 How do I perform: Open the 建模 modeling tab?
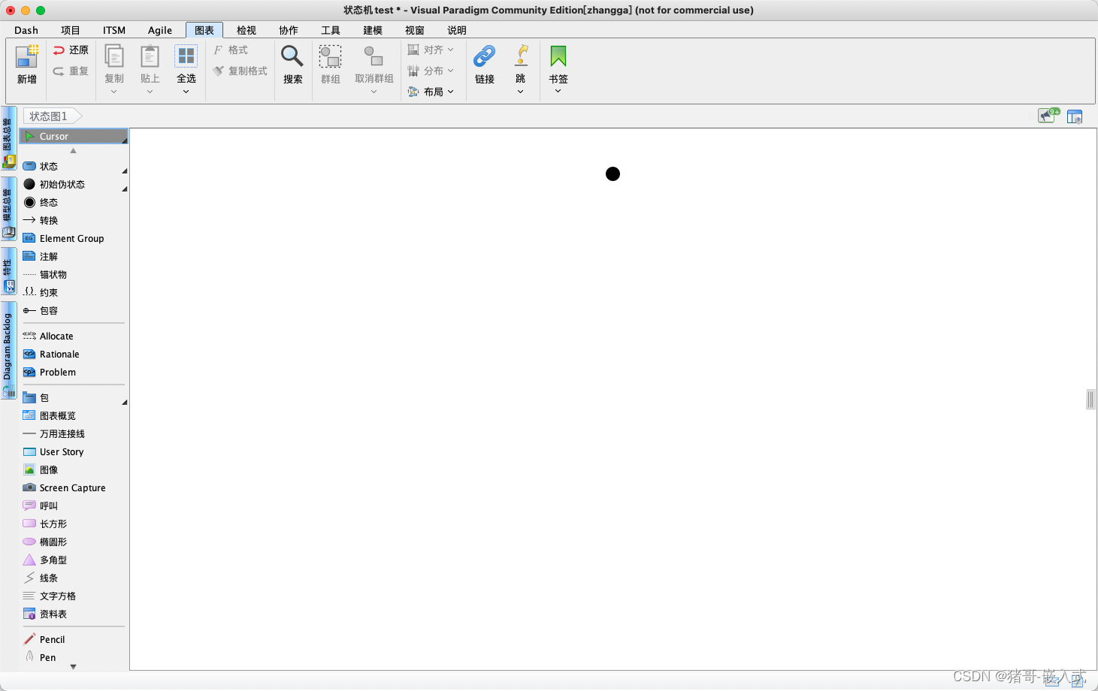[373, 30]
